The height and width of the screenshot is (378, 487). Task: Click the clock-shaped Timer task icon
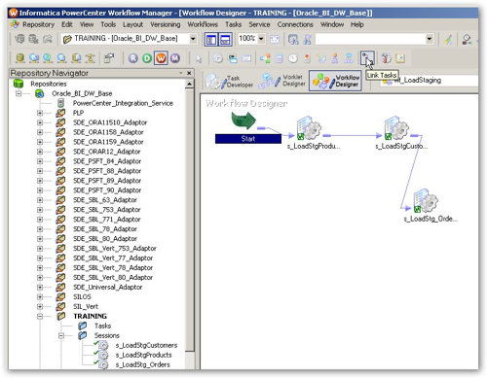coord(293,58)
